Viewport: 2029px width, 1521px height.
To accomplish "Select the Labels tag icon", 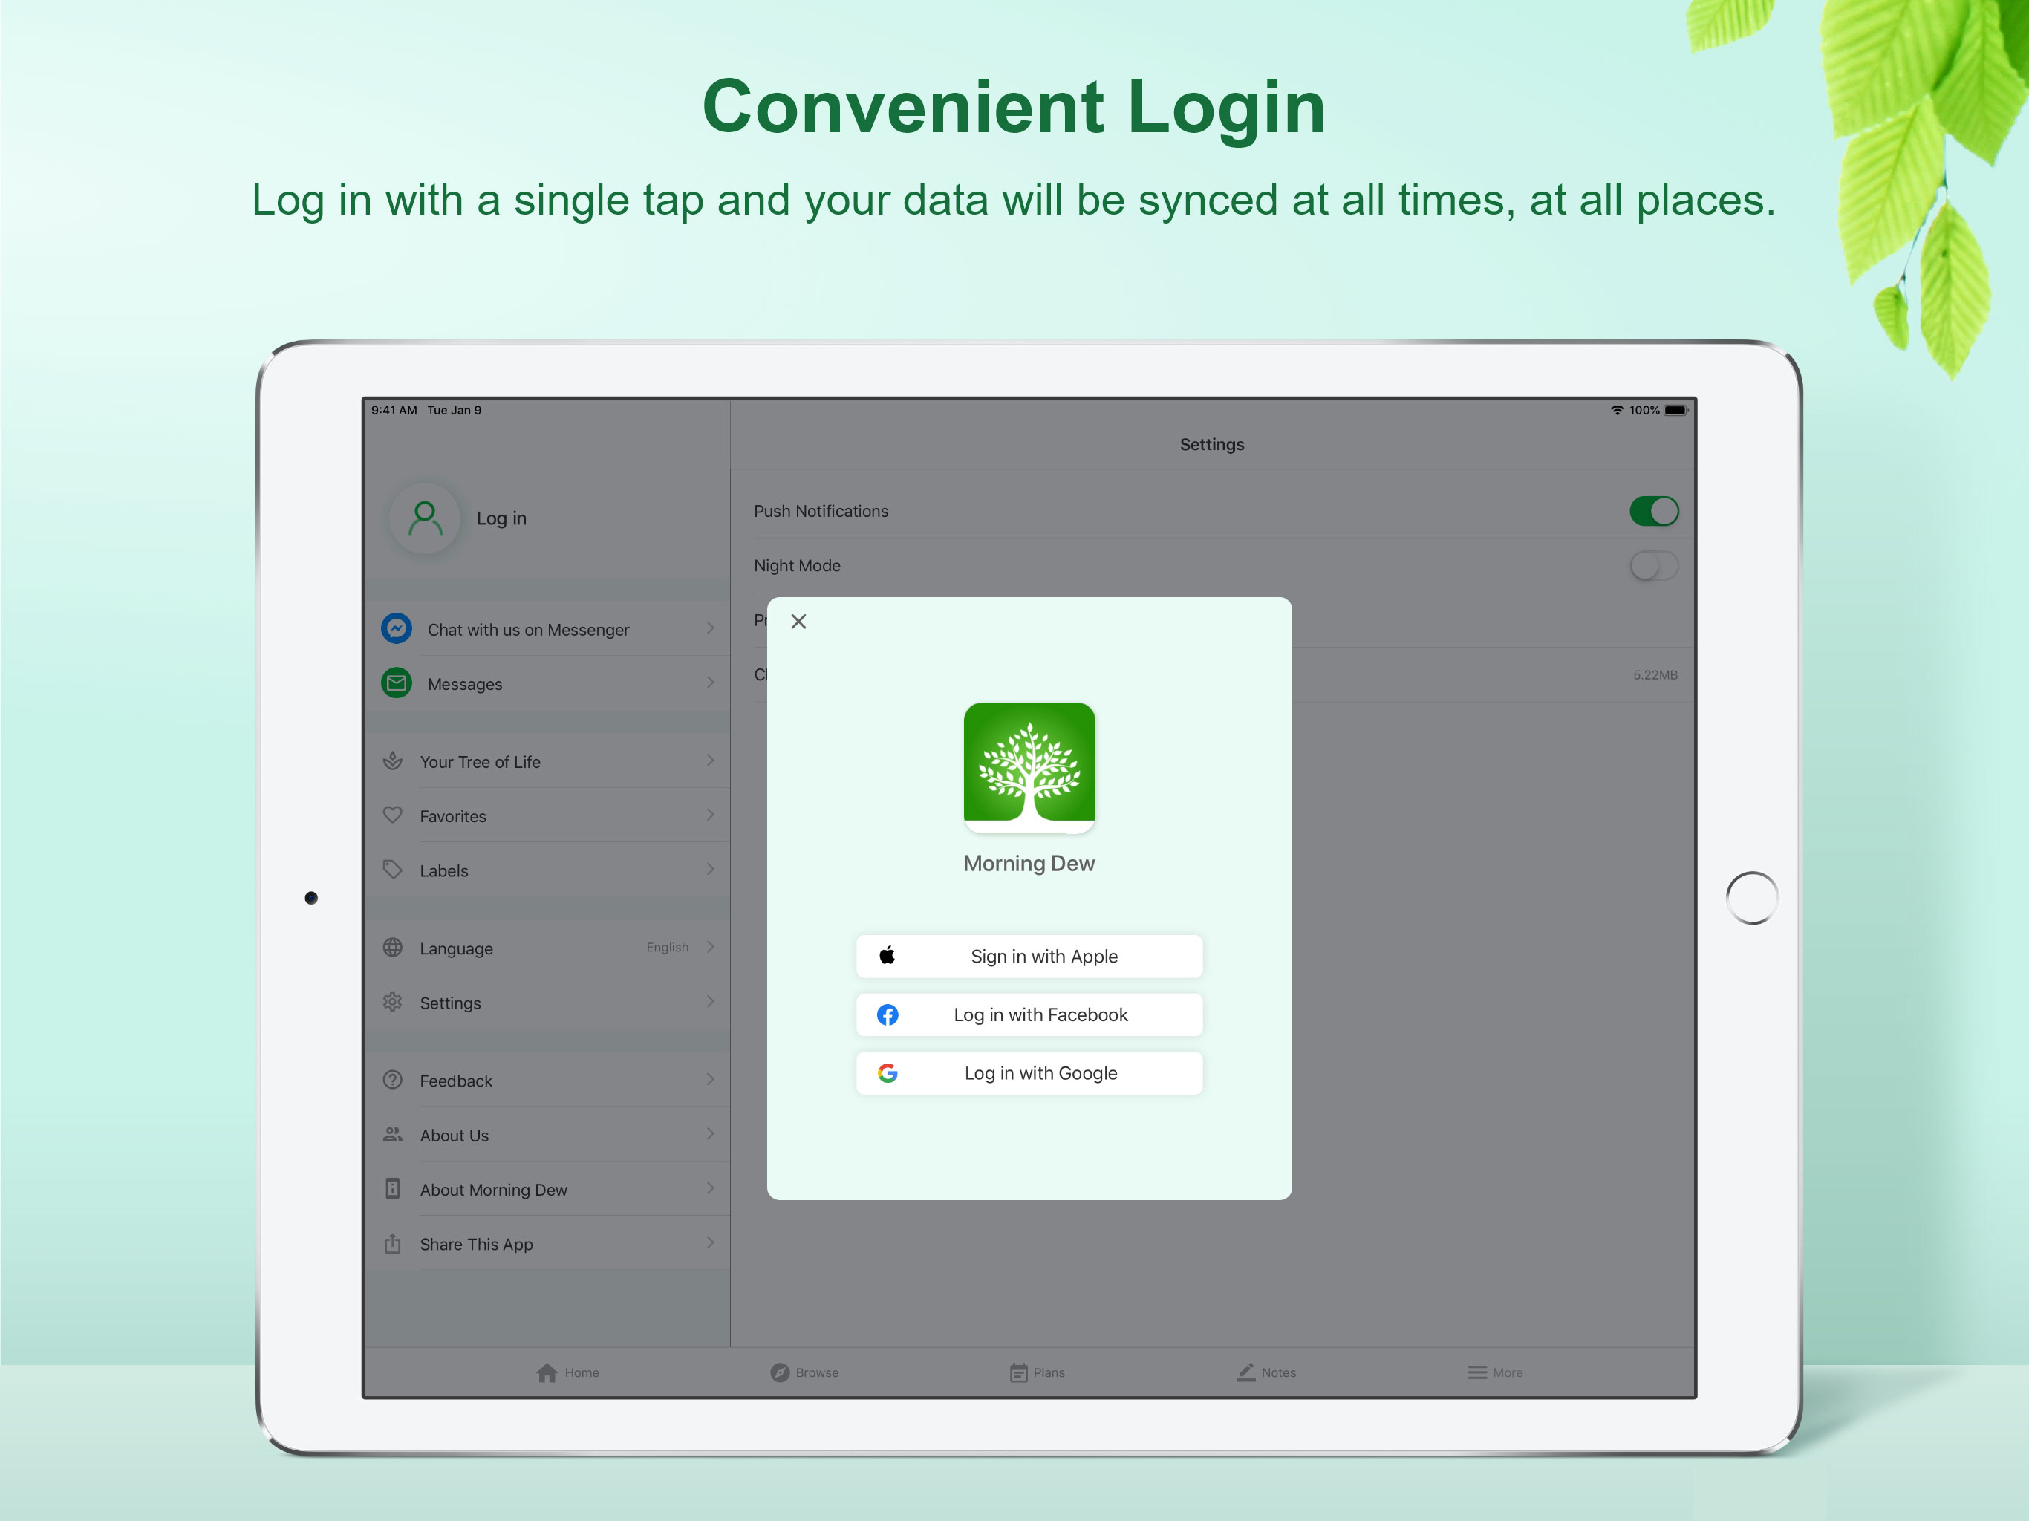I will coord(393,870).
